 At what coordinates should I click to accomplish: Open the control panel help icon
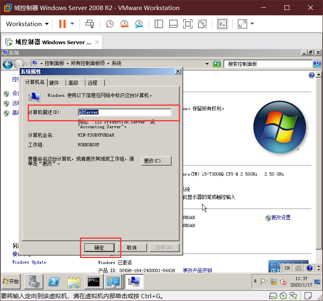coord(311,75)
